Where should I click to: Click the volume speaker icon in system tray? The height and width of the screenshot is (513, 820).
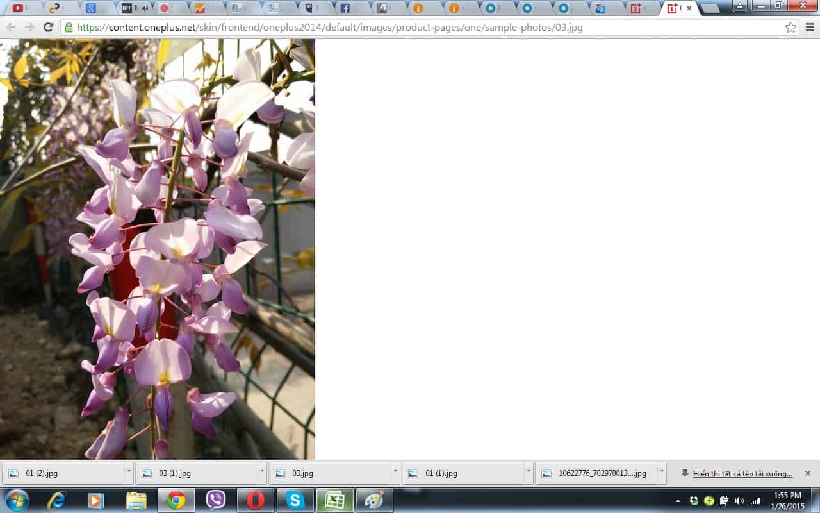(x=739, y=501)
